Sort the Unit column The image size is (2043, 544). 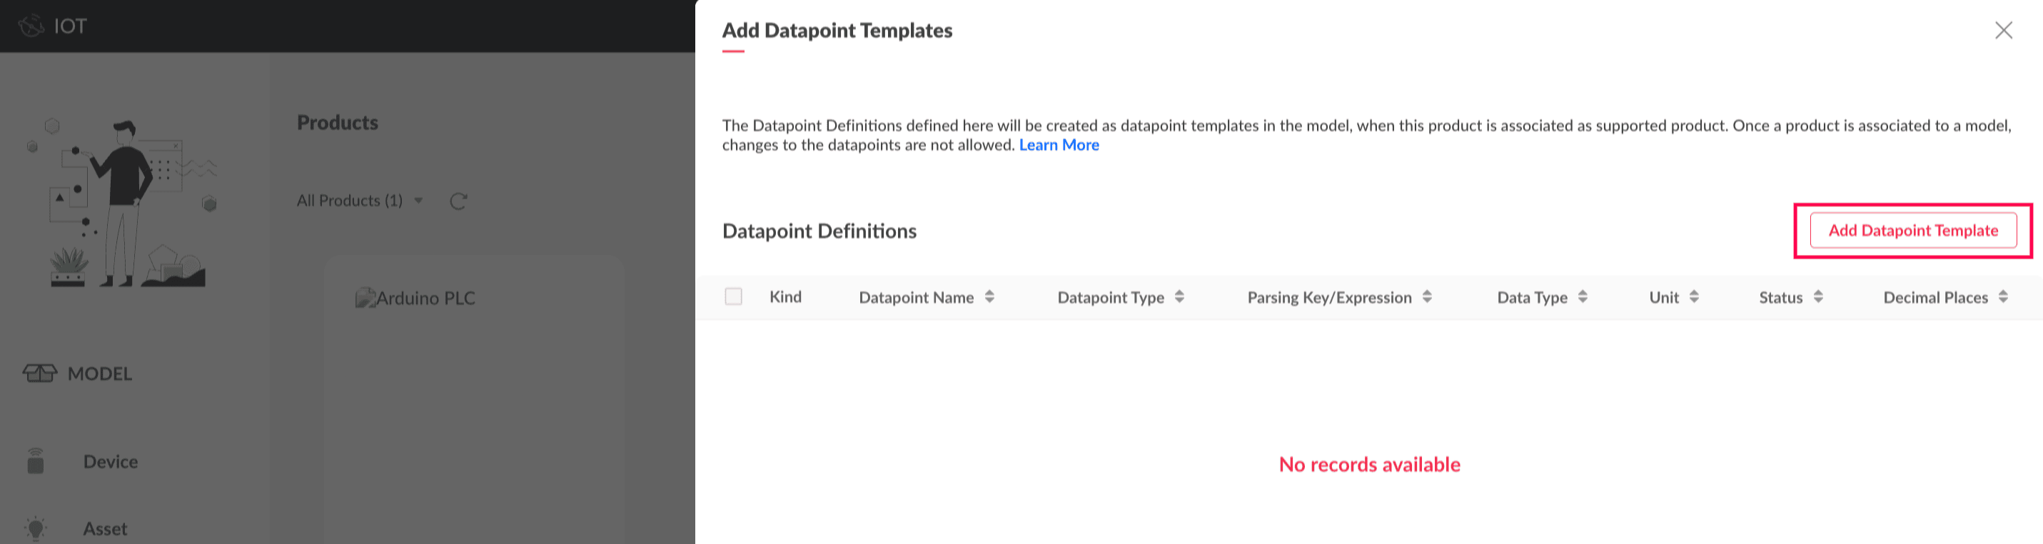pyautogui.click(x=1694, y=296)
